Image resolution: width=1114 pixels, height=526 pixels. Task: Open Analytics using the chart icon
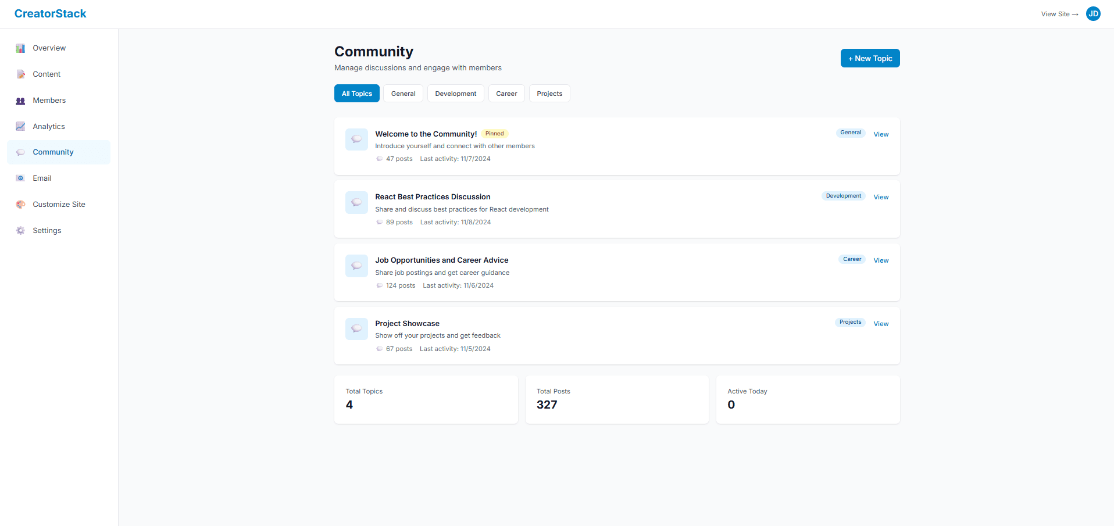[x=20, y=126]
